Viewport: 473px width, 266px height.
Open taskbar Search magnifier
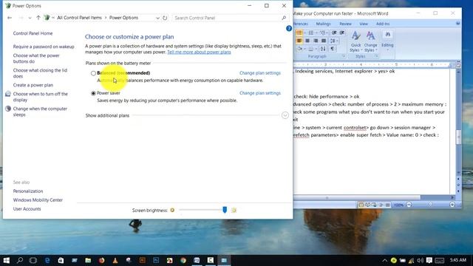pyautogui.click(x=20, y=260)
